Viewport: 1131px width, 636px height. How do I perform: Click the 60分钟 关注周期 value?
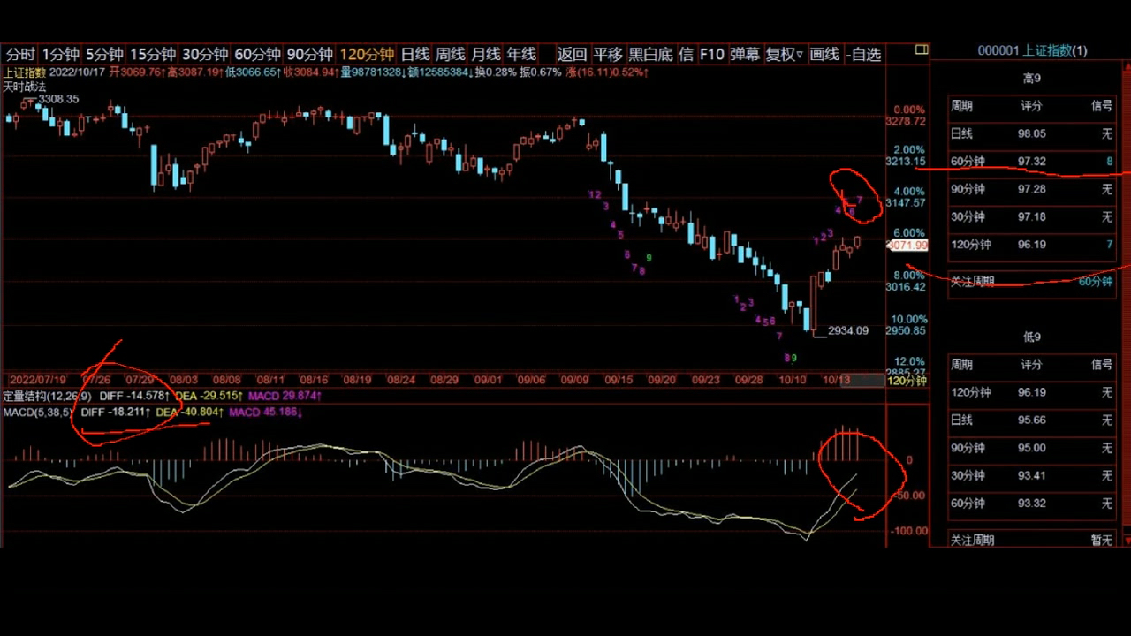1096,282
